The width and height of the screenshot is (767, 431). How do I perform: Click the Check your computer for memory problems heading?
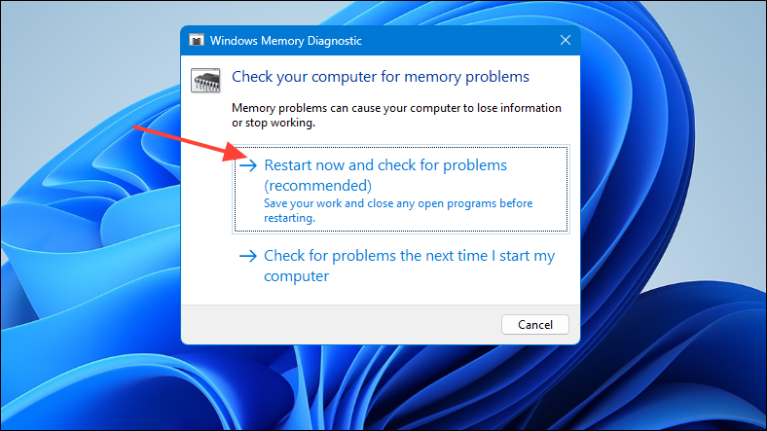pyautogui.click(x=380, y=77)
